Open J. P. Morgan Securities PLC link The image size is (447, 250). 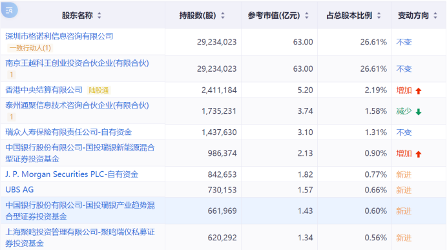click(x=72, y=174)
